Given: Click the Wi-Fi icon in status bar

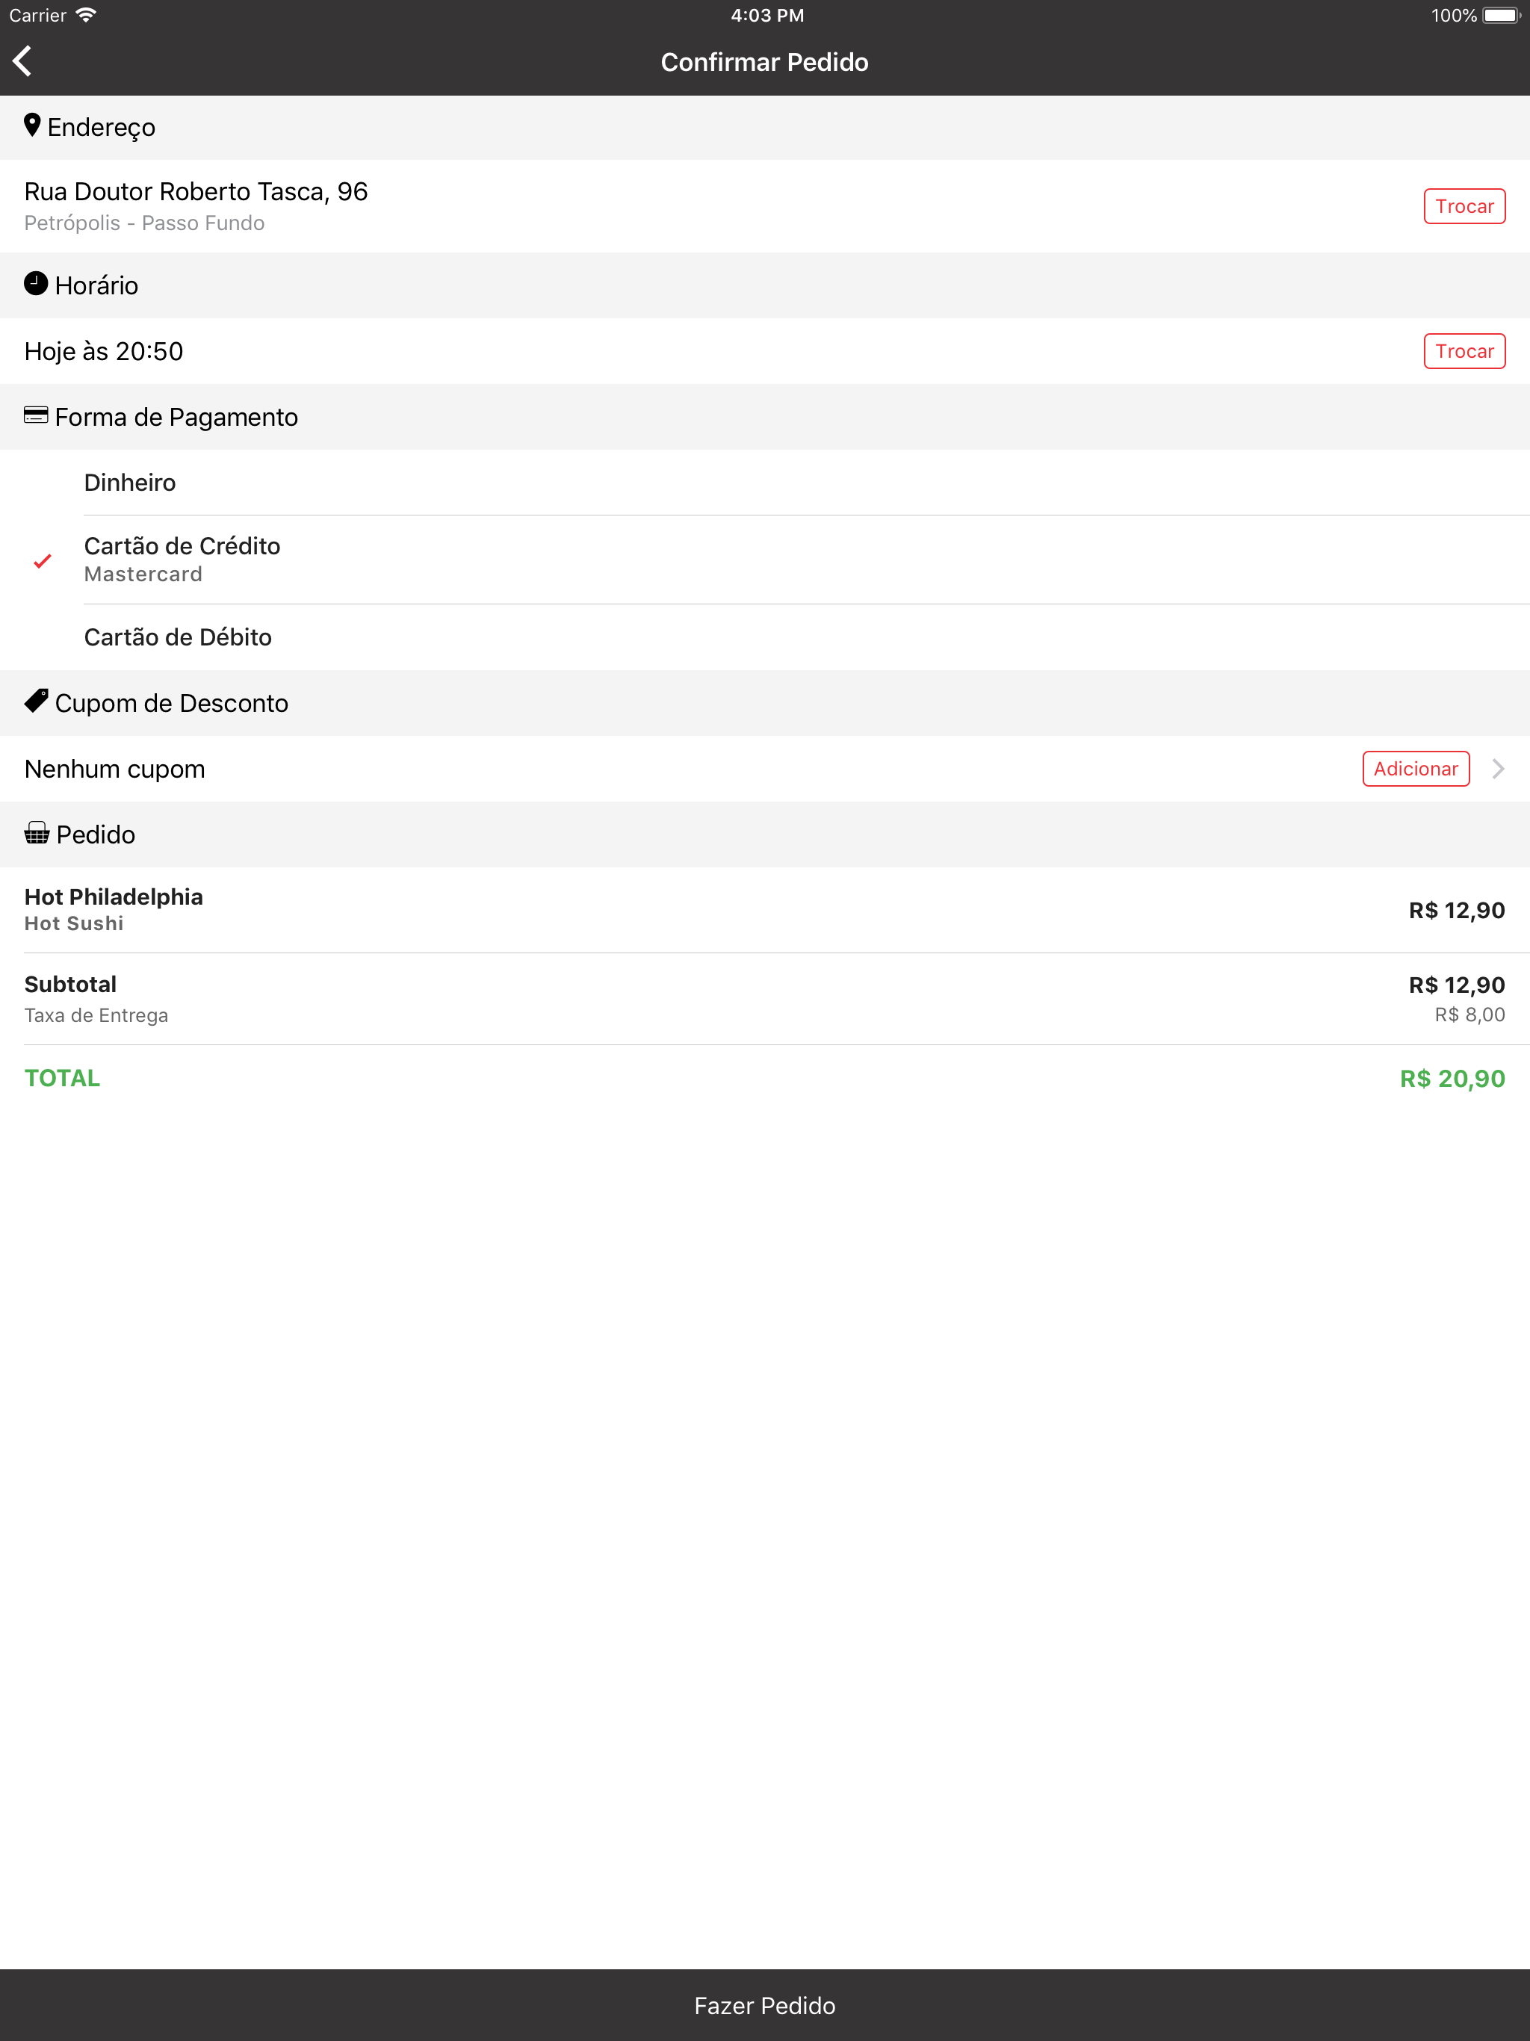Looking at the screenshot, I should [86, 16].
